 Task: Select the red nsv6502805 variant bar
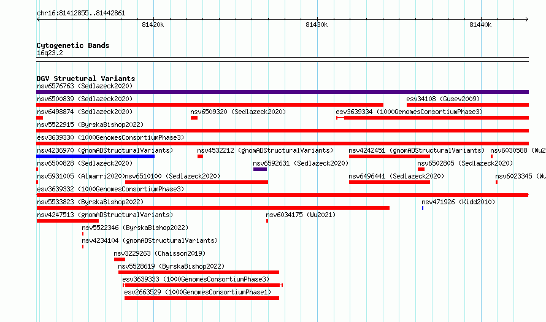pos(421,169)
